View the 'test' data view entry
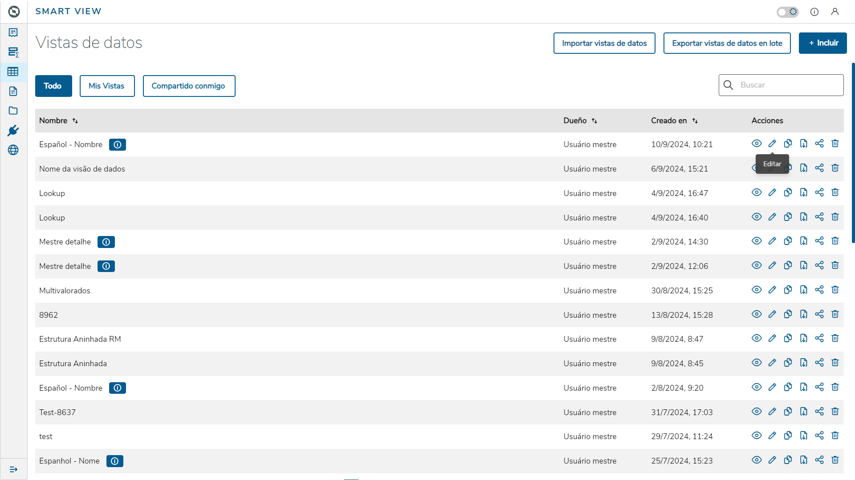Screen dimensions: 855x480 (x=757, y=436)
